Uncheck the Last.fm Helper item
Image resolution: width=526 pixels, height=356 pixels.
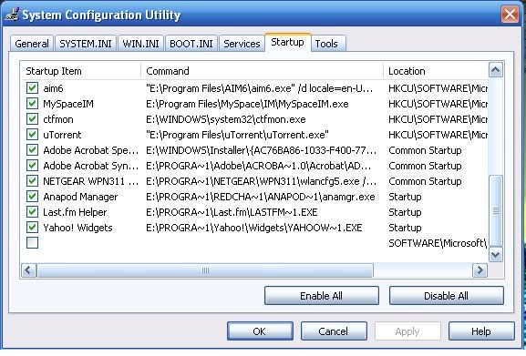[32, 211]
